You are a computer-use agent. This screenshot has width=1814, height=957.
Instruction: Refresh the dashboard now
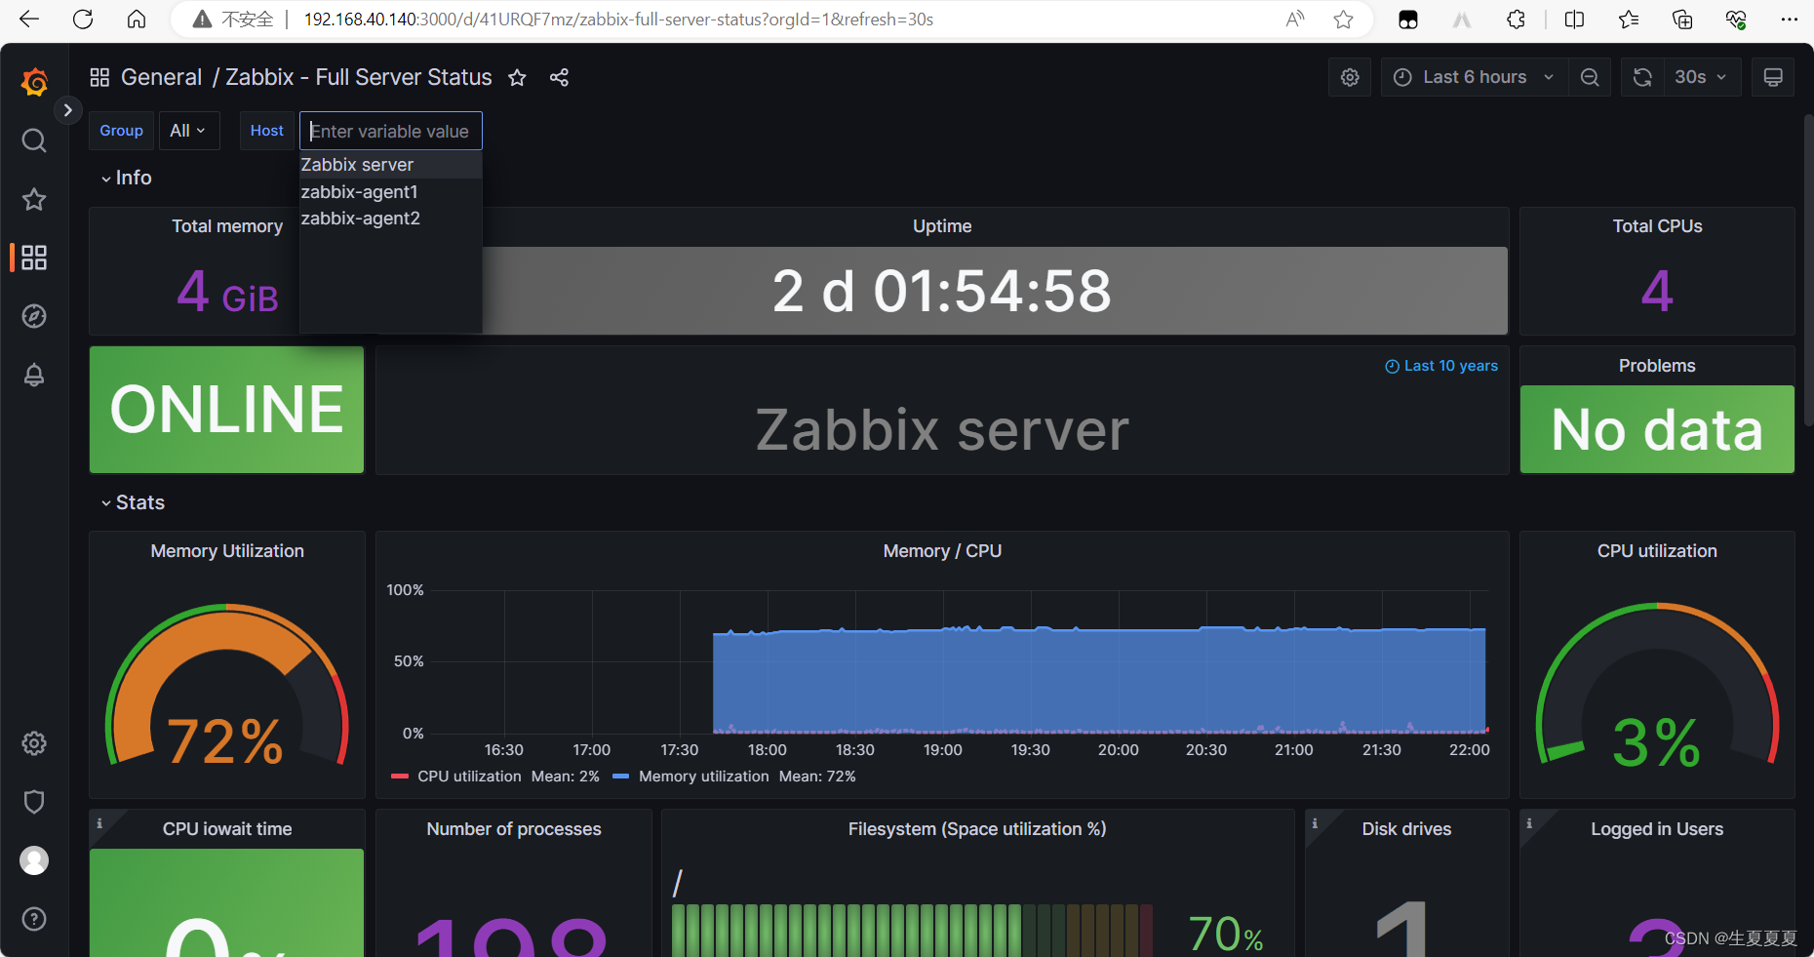(x=1642, y=77)
